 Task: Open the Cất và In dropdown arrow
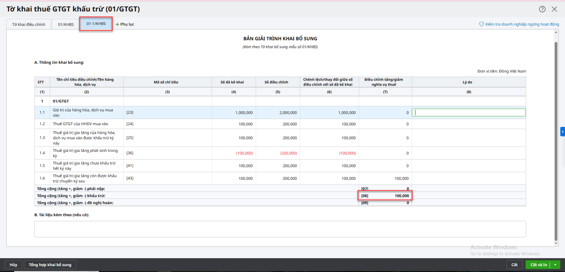555,265
